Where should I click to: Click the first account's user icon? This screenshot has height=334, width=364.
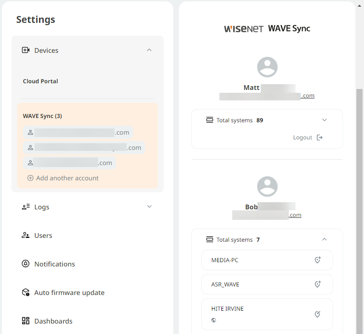[30, 133]
